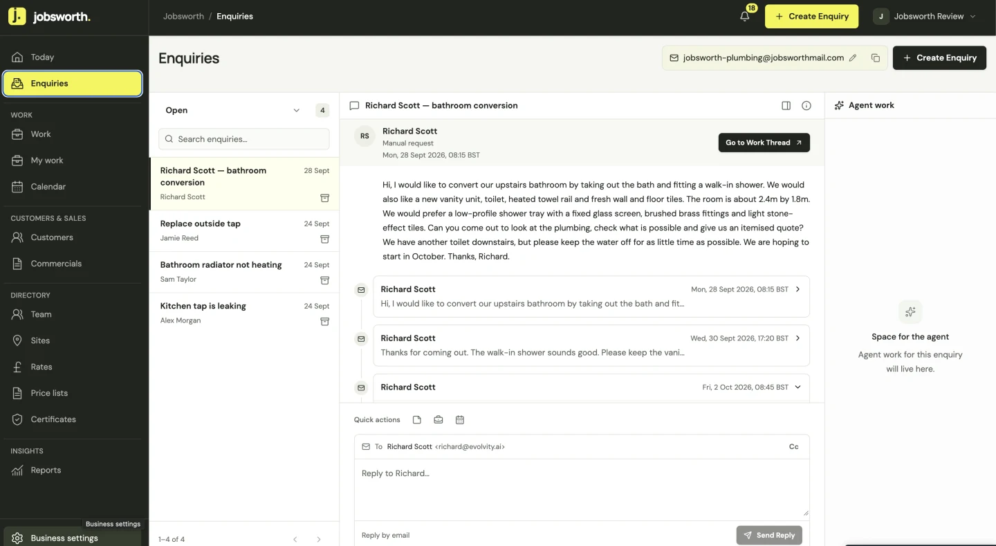This screenshot has height=546, width=996.
Task: Open Today in the sidebar
Action: point(73,57)
